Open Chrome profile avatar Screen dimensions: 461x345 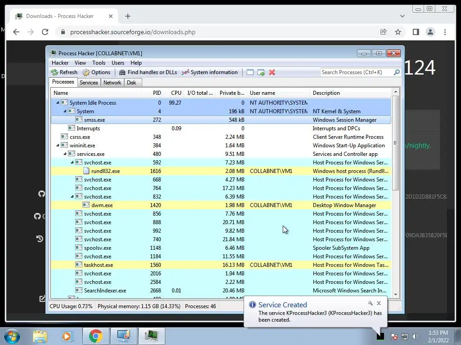(430, 32)
